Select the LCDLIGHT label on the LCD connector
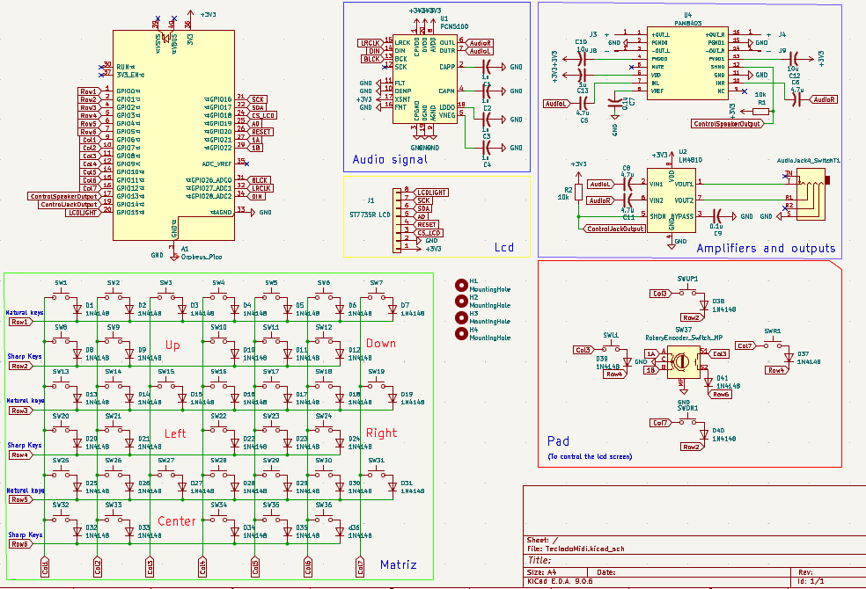 coord(431,192)
